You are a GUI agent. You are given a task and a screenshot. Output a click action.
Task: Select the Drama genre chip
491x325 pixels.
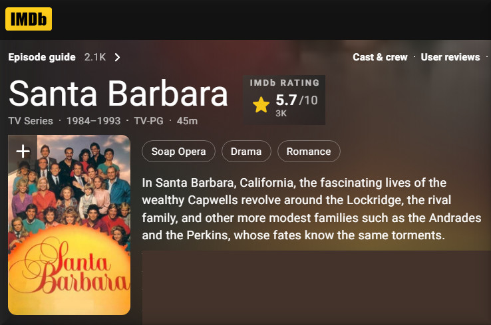pos(246,152)
